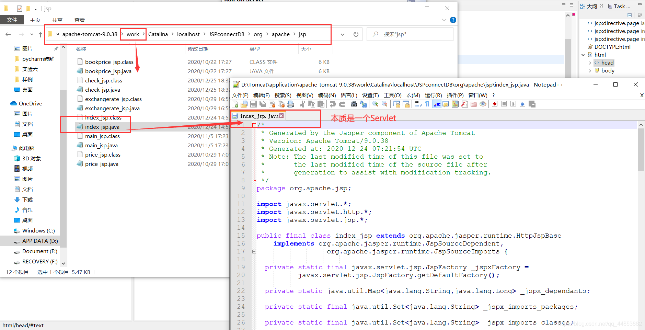Viewport: 645px width, 330px height.
Task: Click JSPconnectDB in the address breadcrumb
Action: pos(227,34)
